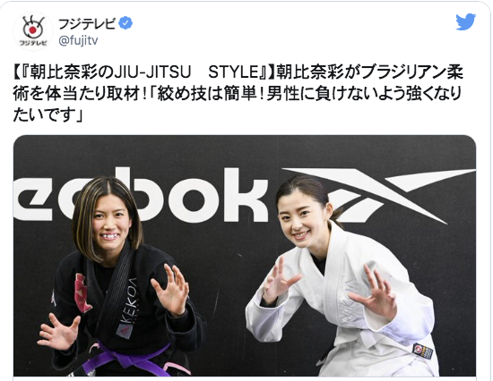Click the pink patch on black gi
Image resolution: width=493 pixels, height=381 pixels.
pyautogui.click(x=82, y=292)
